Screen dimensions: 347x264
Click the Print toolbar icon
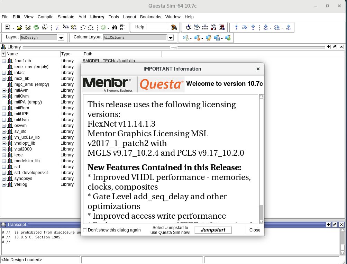[x=45, y=27]
